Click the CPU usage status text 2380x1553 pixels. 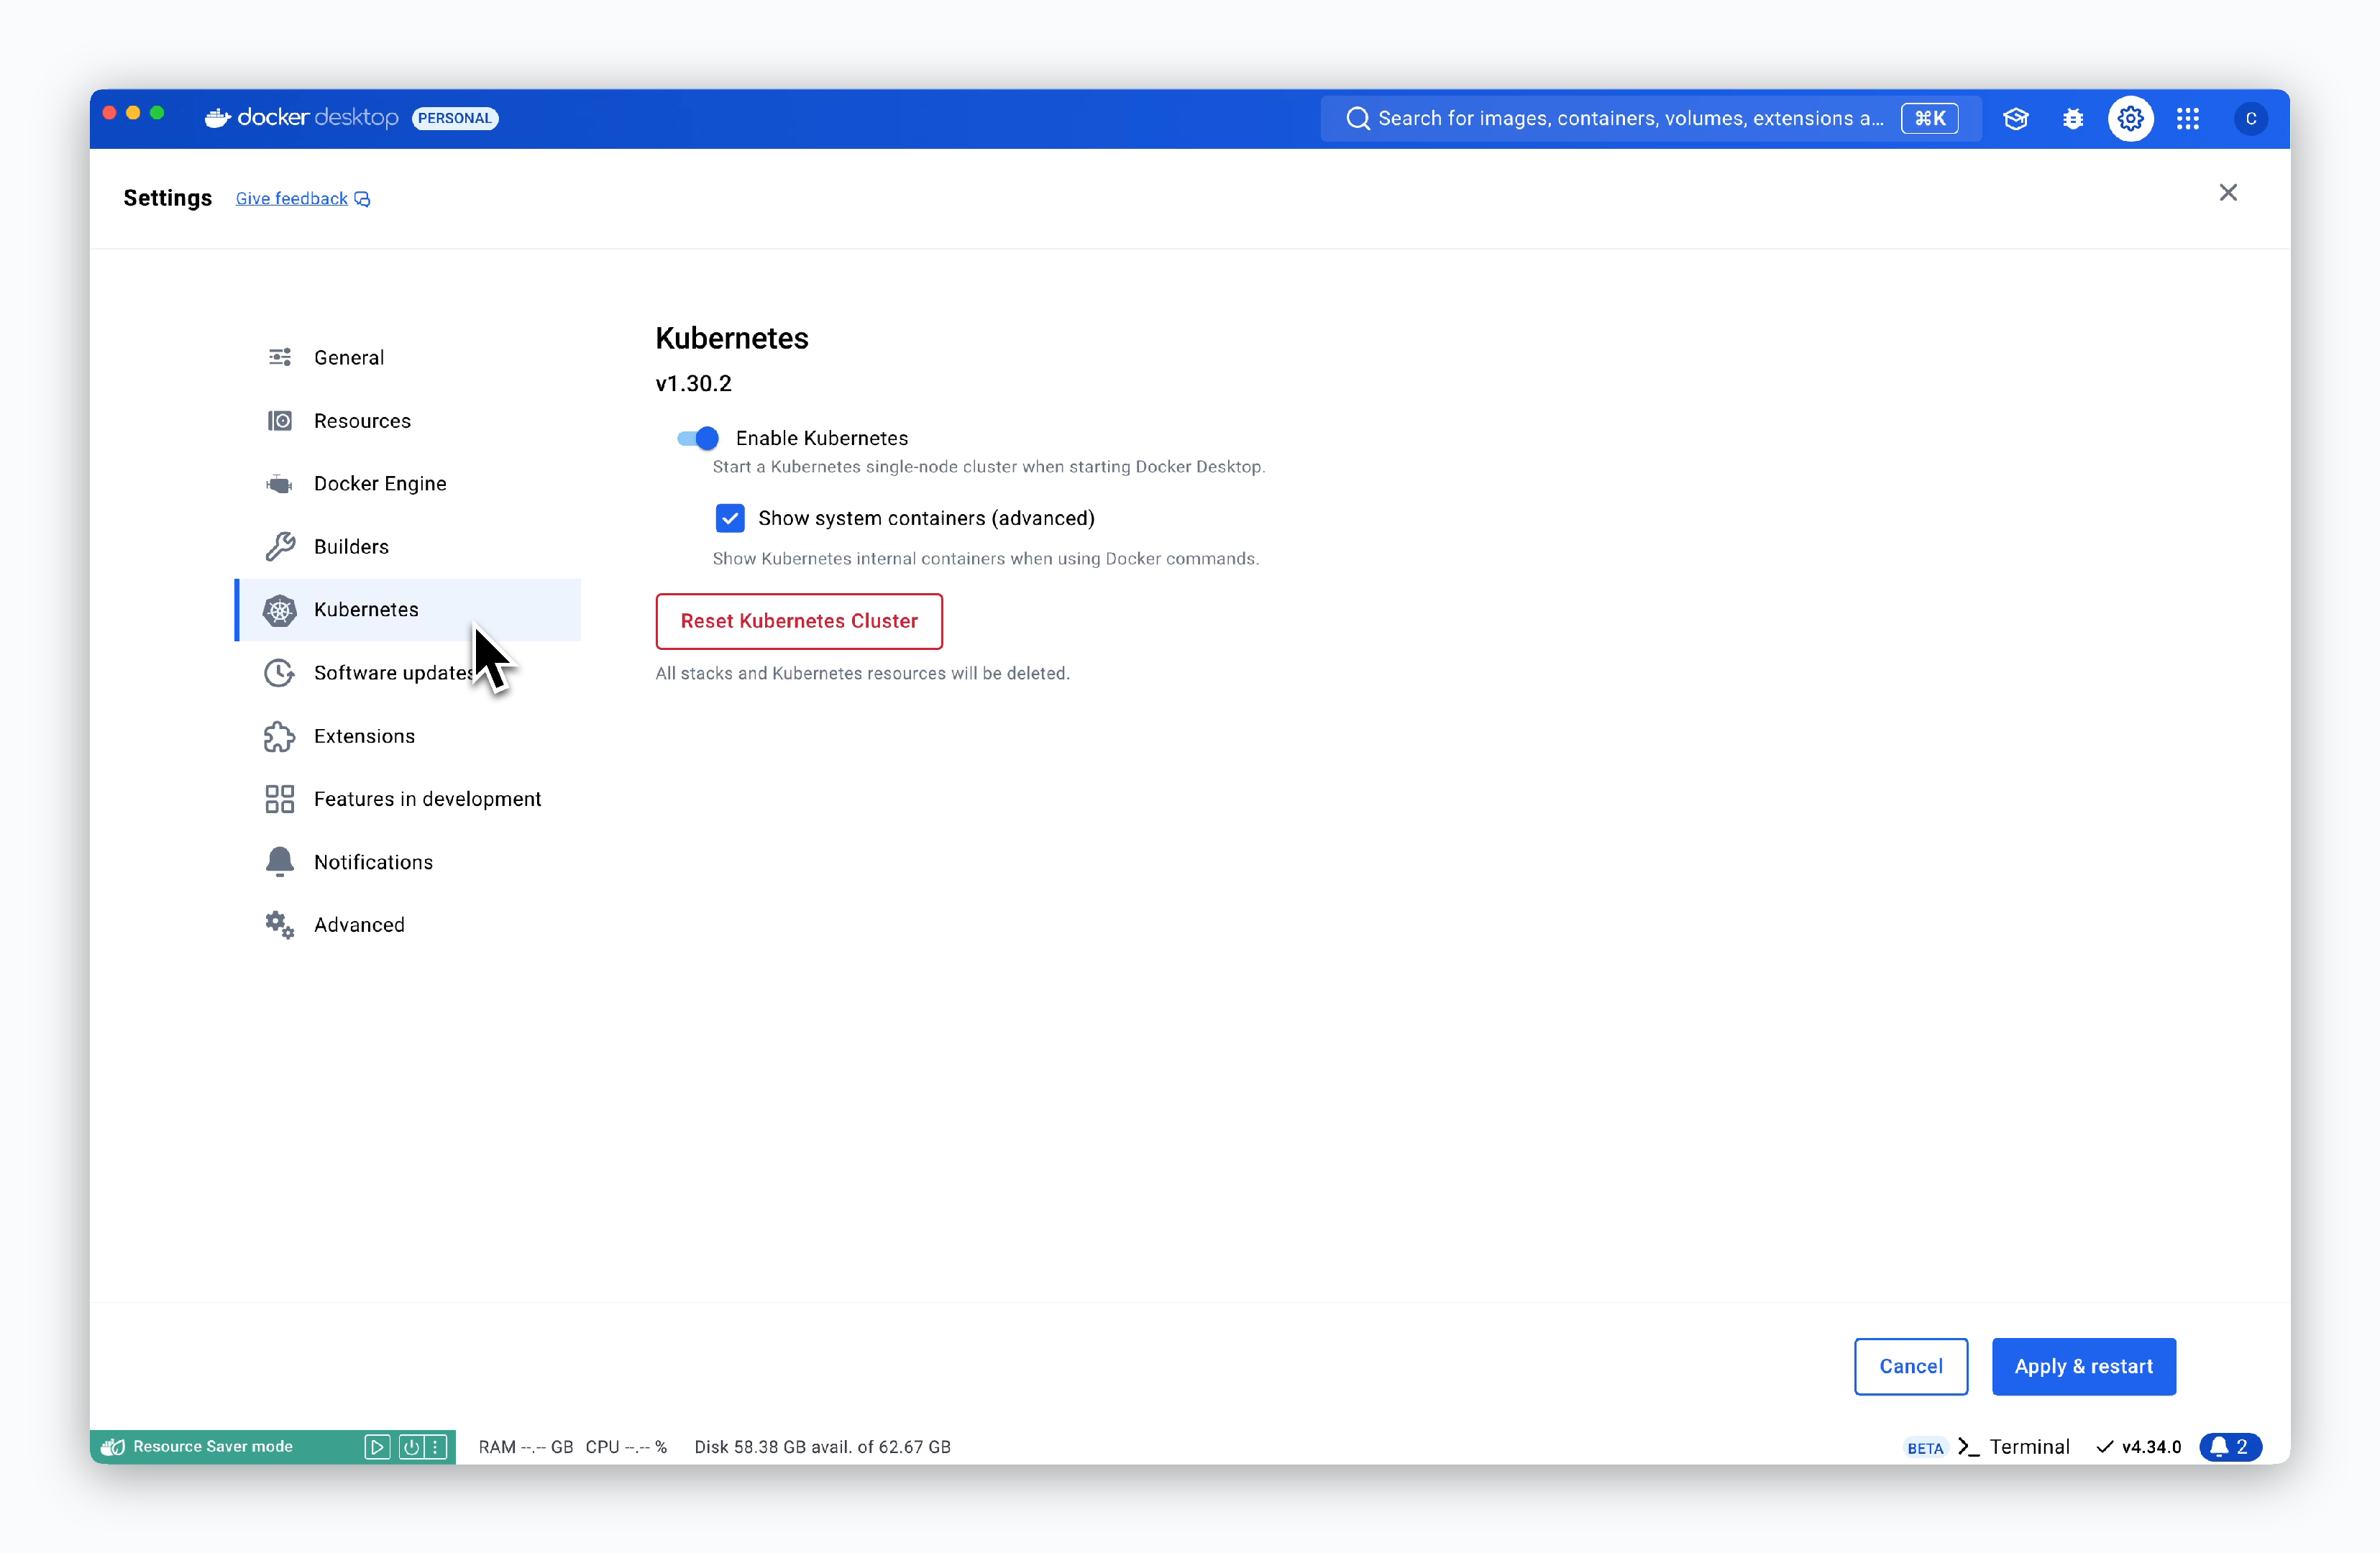[x=626, y=1447]
